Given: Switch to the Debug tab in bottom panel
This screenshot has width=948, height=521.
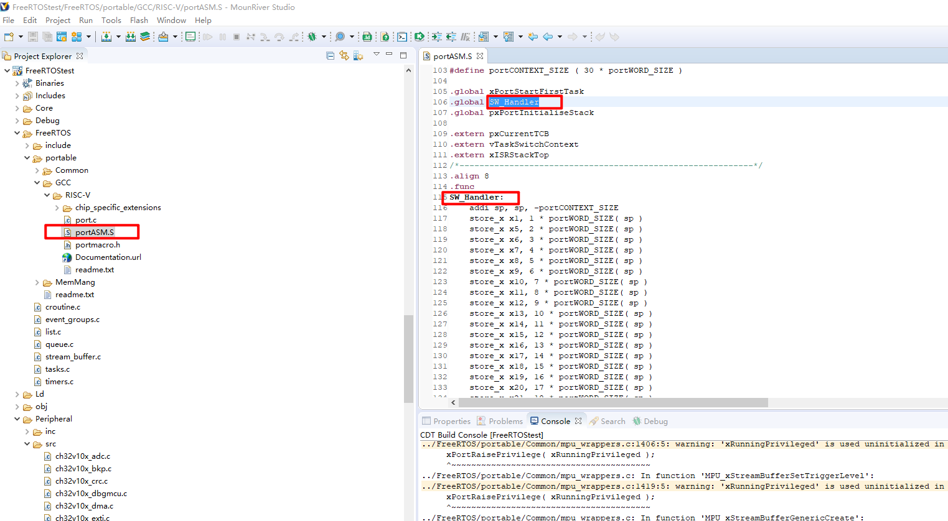Looking at the screenshot, I should 650,421.
